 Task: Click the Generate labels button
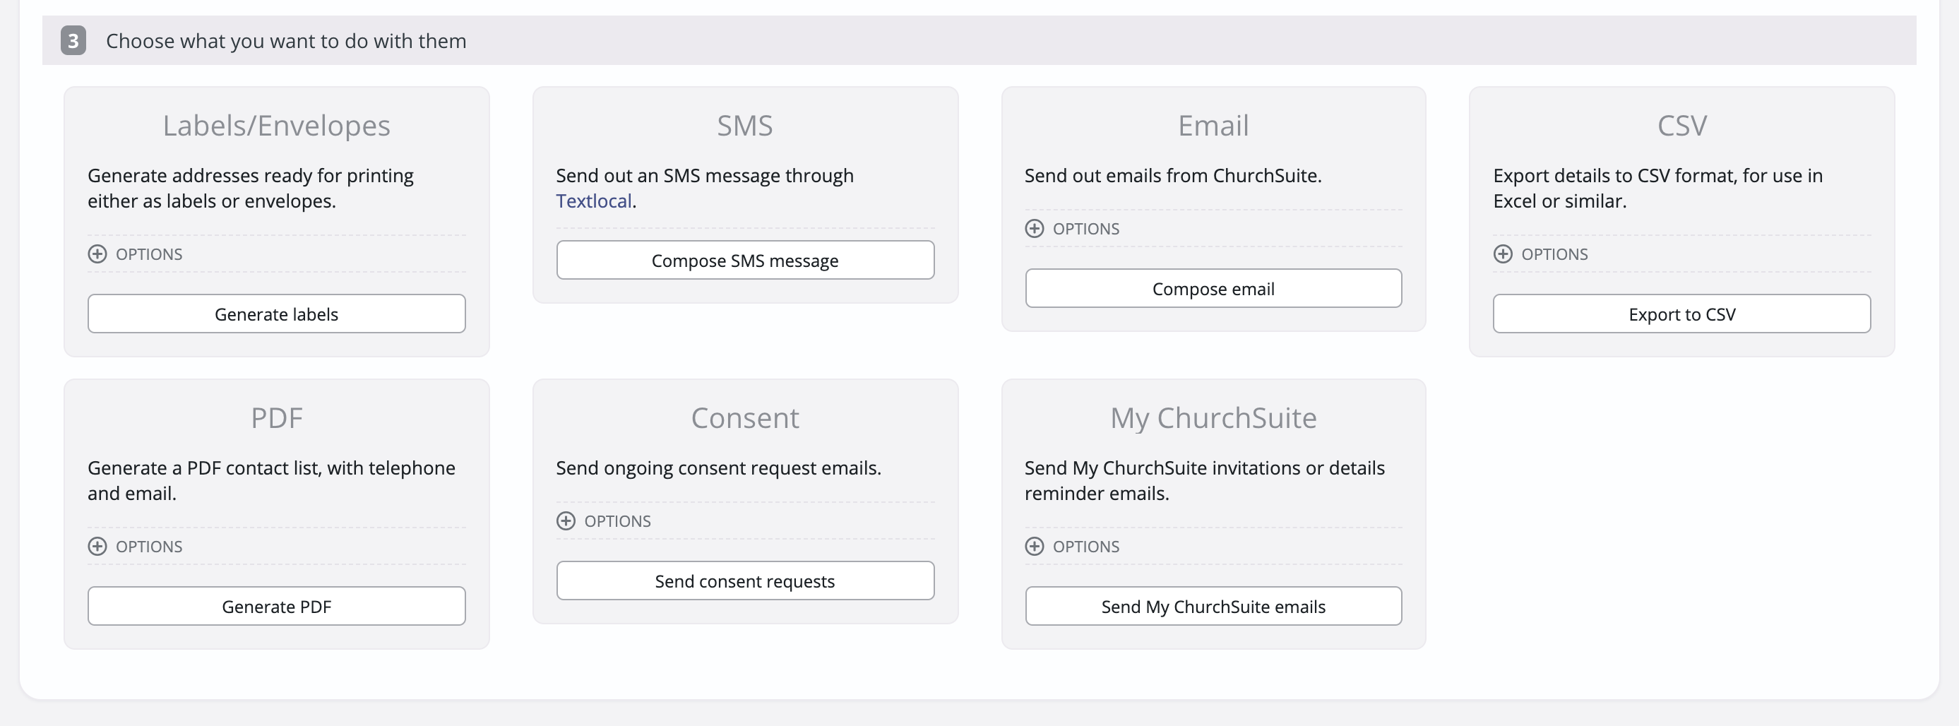click(276, 313)
